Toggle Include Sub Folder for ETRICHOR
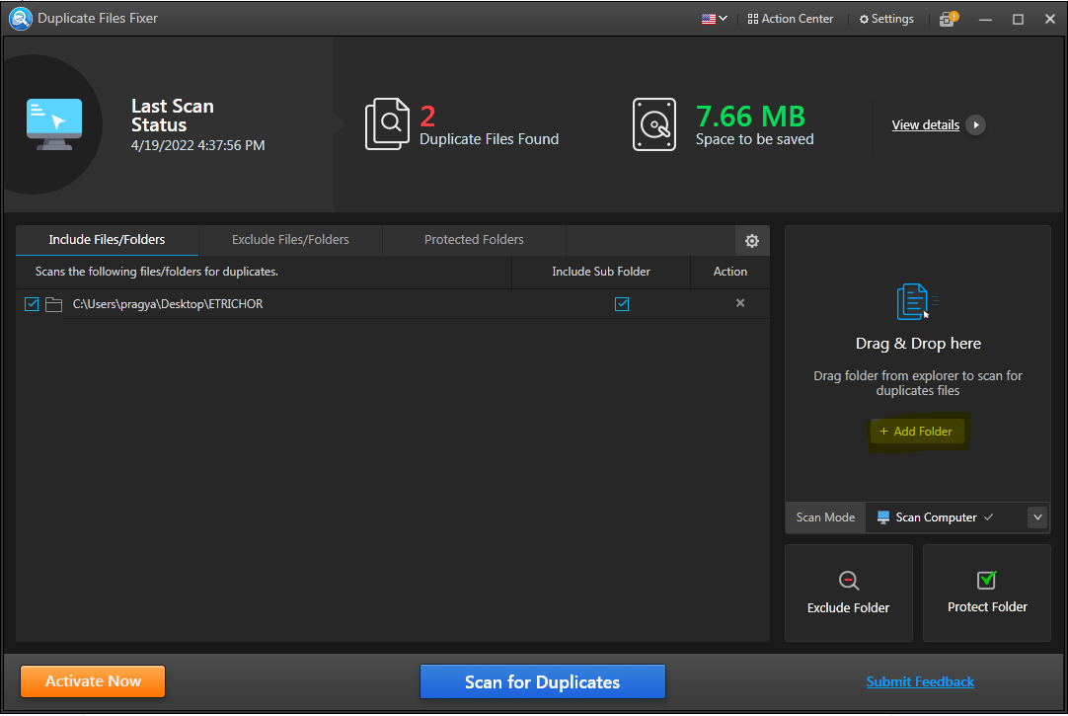The image size is (1068, 716). 622,304
